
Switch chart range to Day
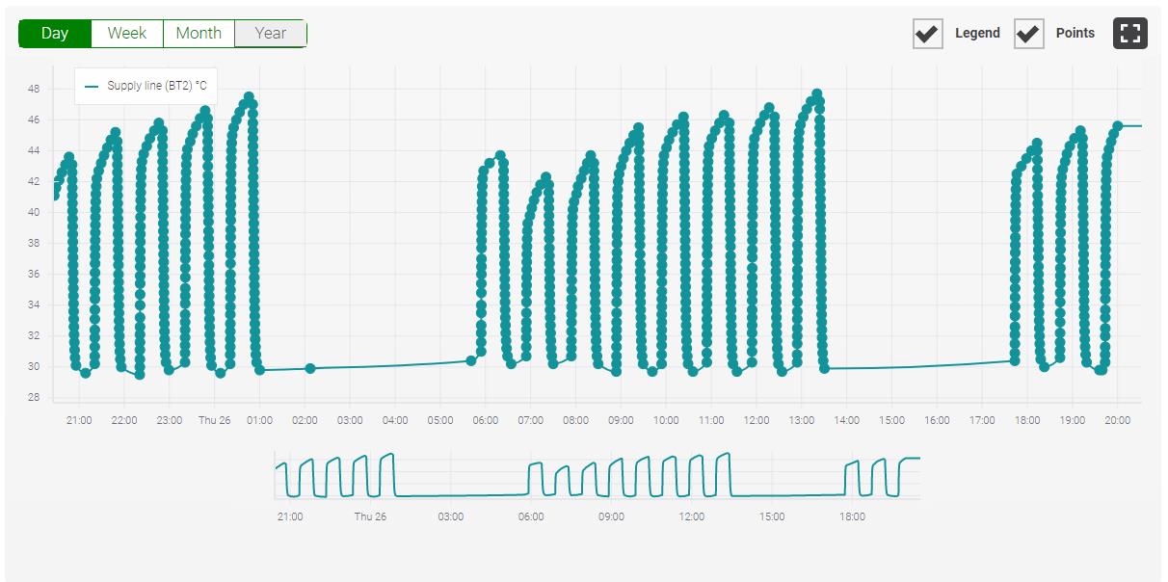click(55, 34)
